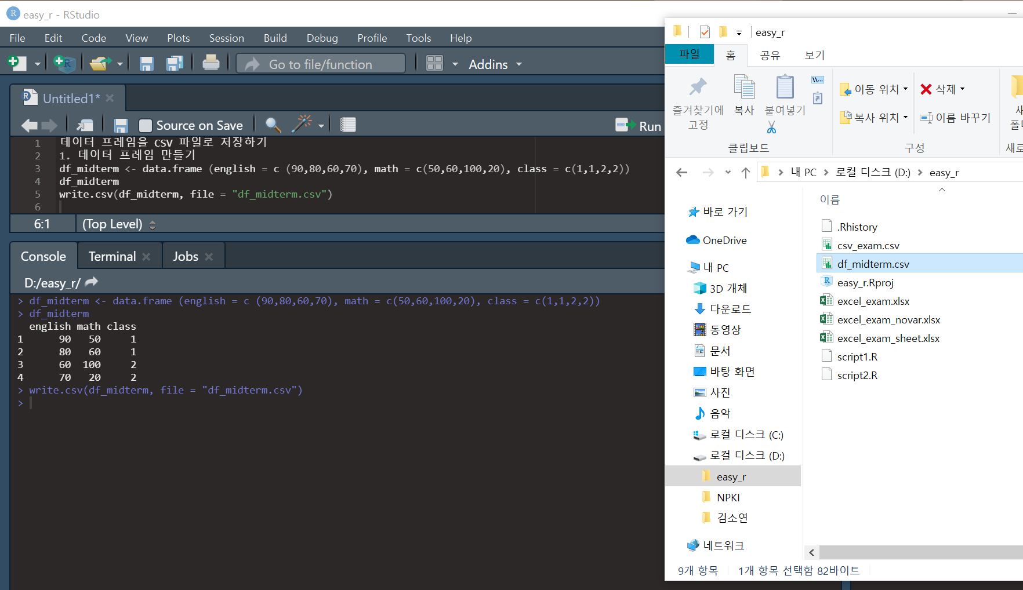Click the Explorer horizontal scrollbar left arrow
The image size is (1023, 590).
[x=811, y=552]
